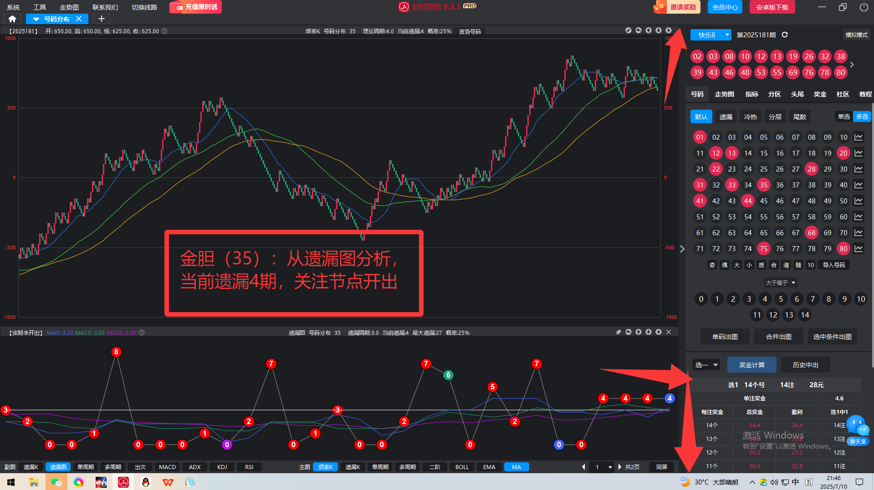Click the pin icon on the sub chart header
The width and height of the screenshot is (874, 490).
[618, 332]
